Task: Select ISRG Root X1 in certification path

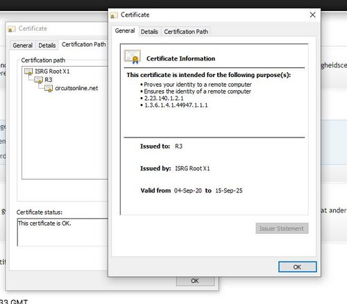Action: click(x=52, y=71)
